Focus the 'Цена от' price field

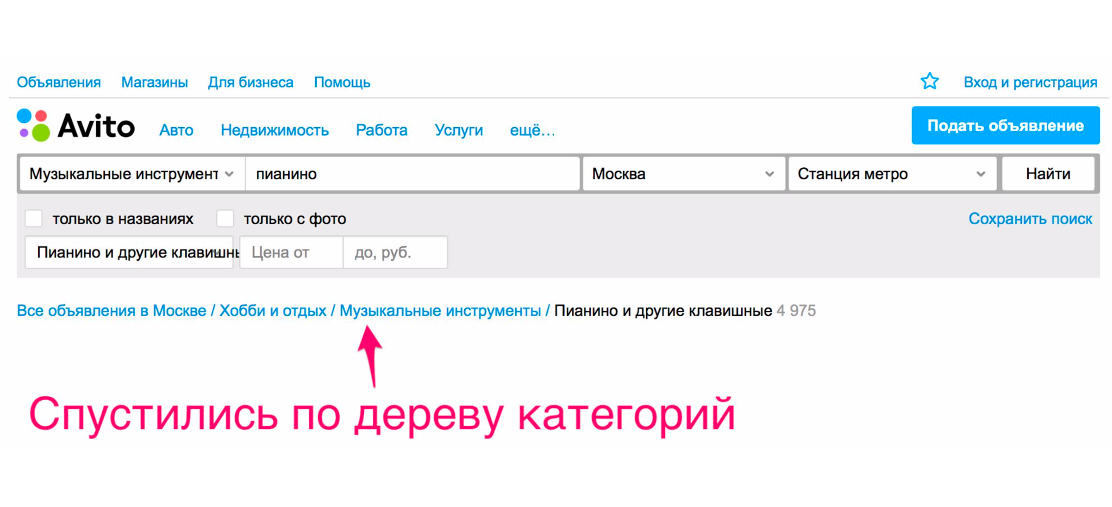point(292,252)
